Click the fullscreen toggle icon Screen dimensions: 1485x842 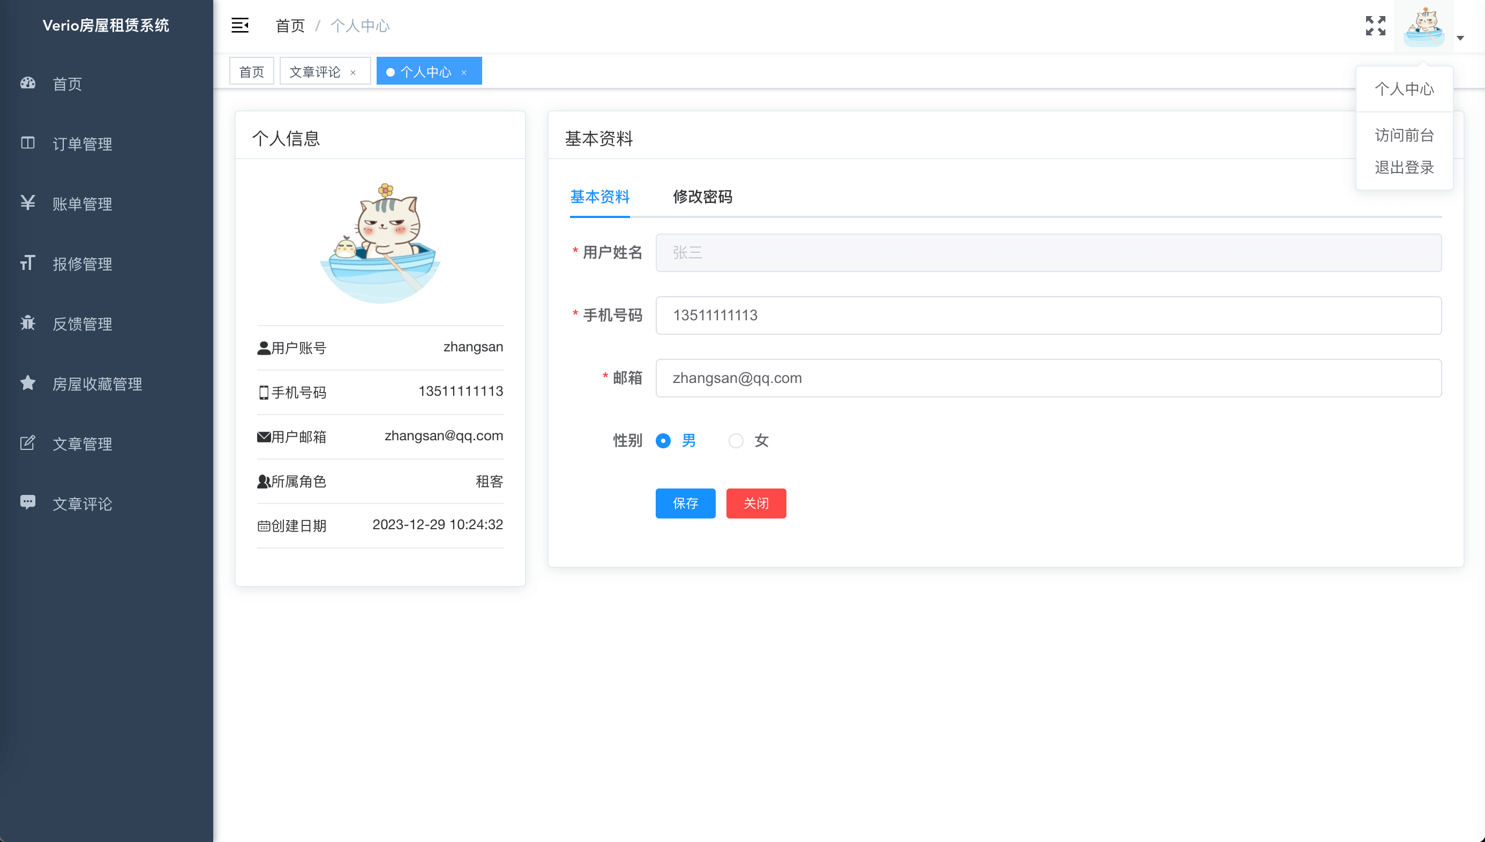coord(1375,26)
